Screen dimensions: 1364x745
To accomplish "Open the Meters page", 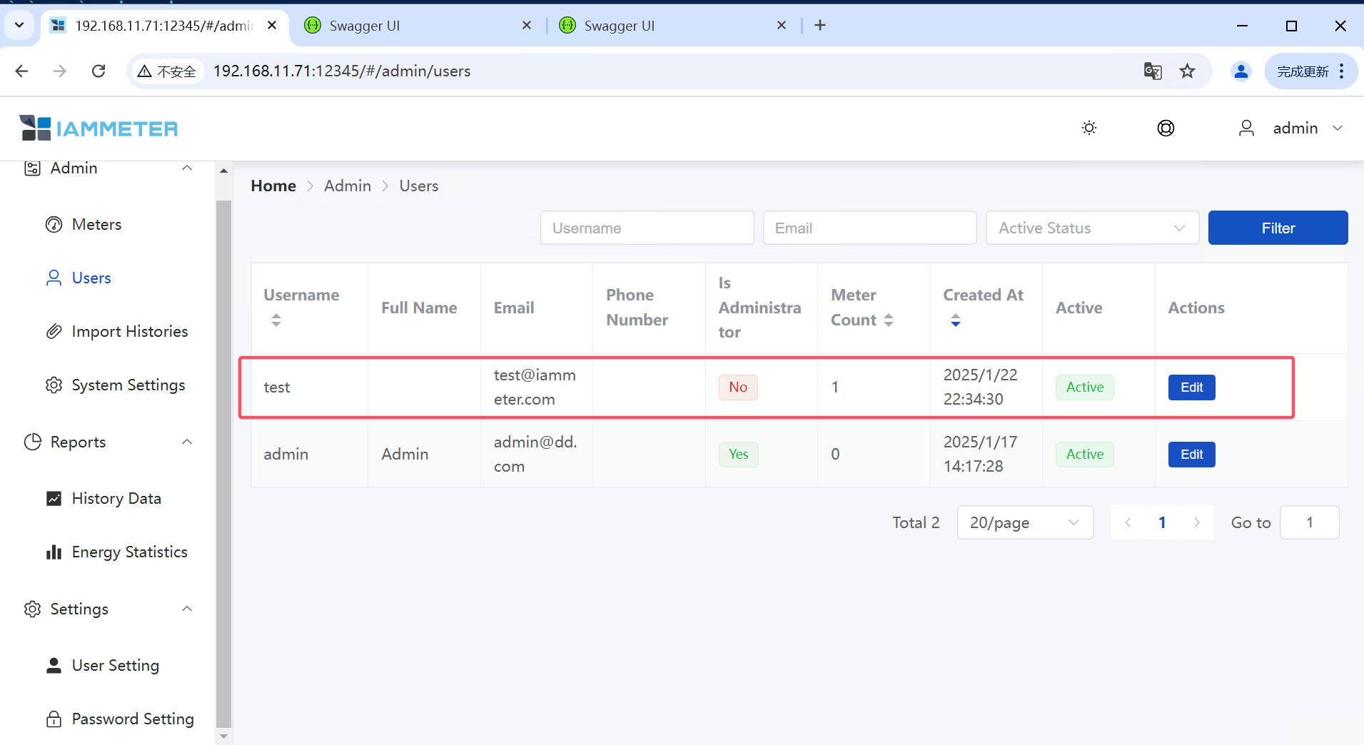I will click(96, 225).
